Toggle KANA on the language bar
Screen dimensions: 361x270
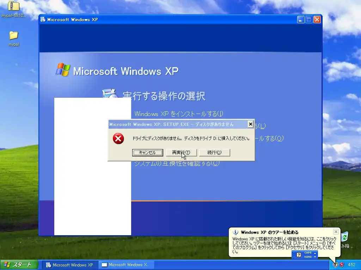[307, 257]
